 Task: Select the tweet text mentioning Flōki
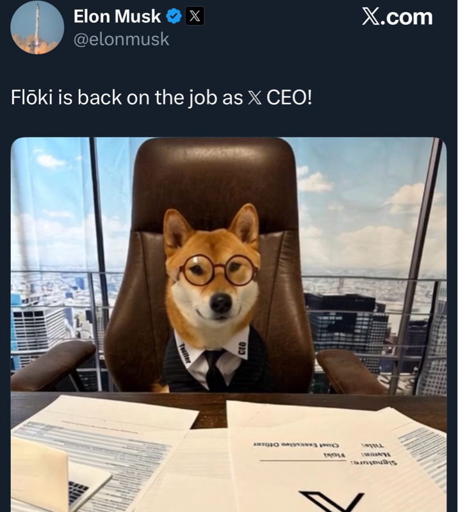tap(161, 97)
